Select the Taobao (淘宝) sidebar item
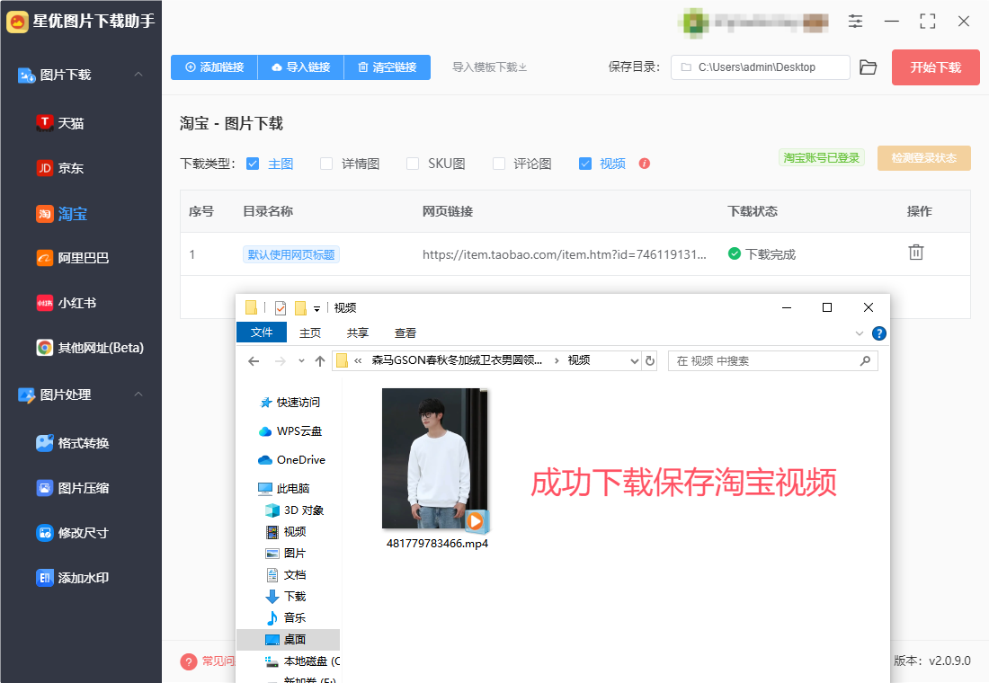The image size is (989, 683). click(x=61, y=214)
